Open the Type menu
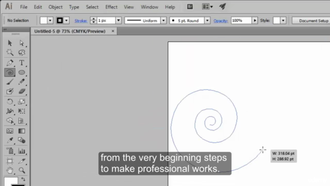 [x=74, y=7]
